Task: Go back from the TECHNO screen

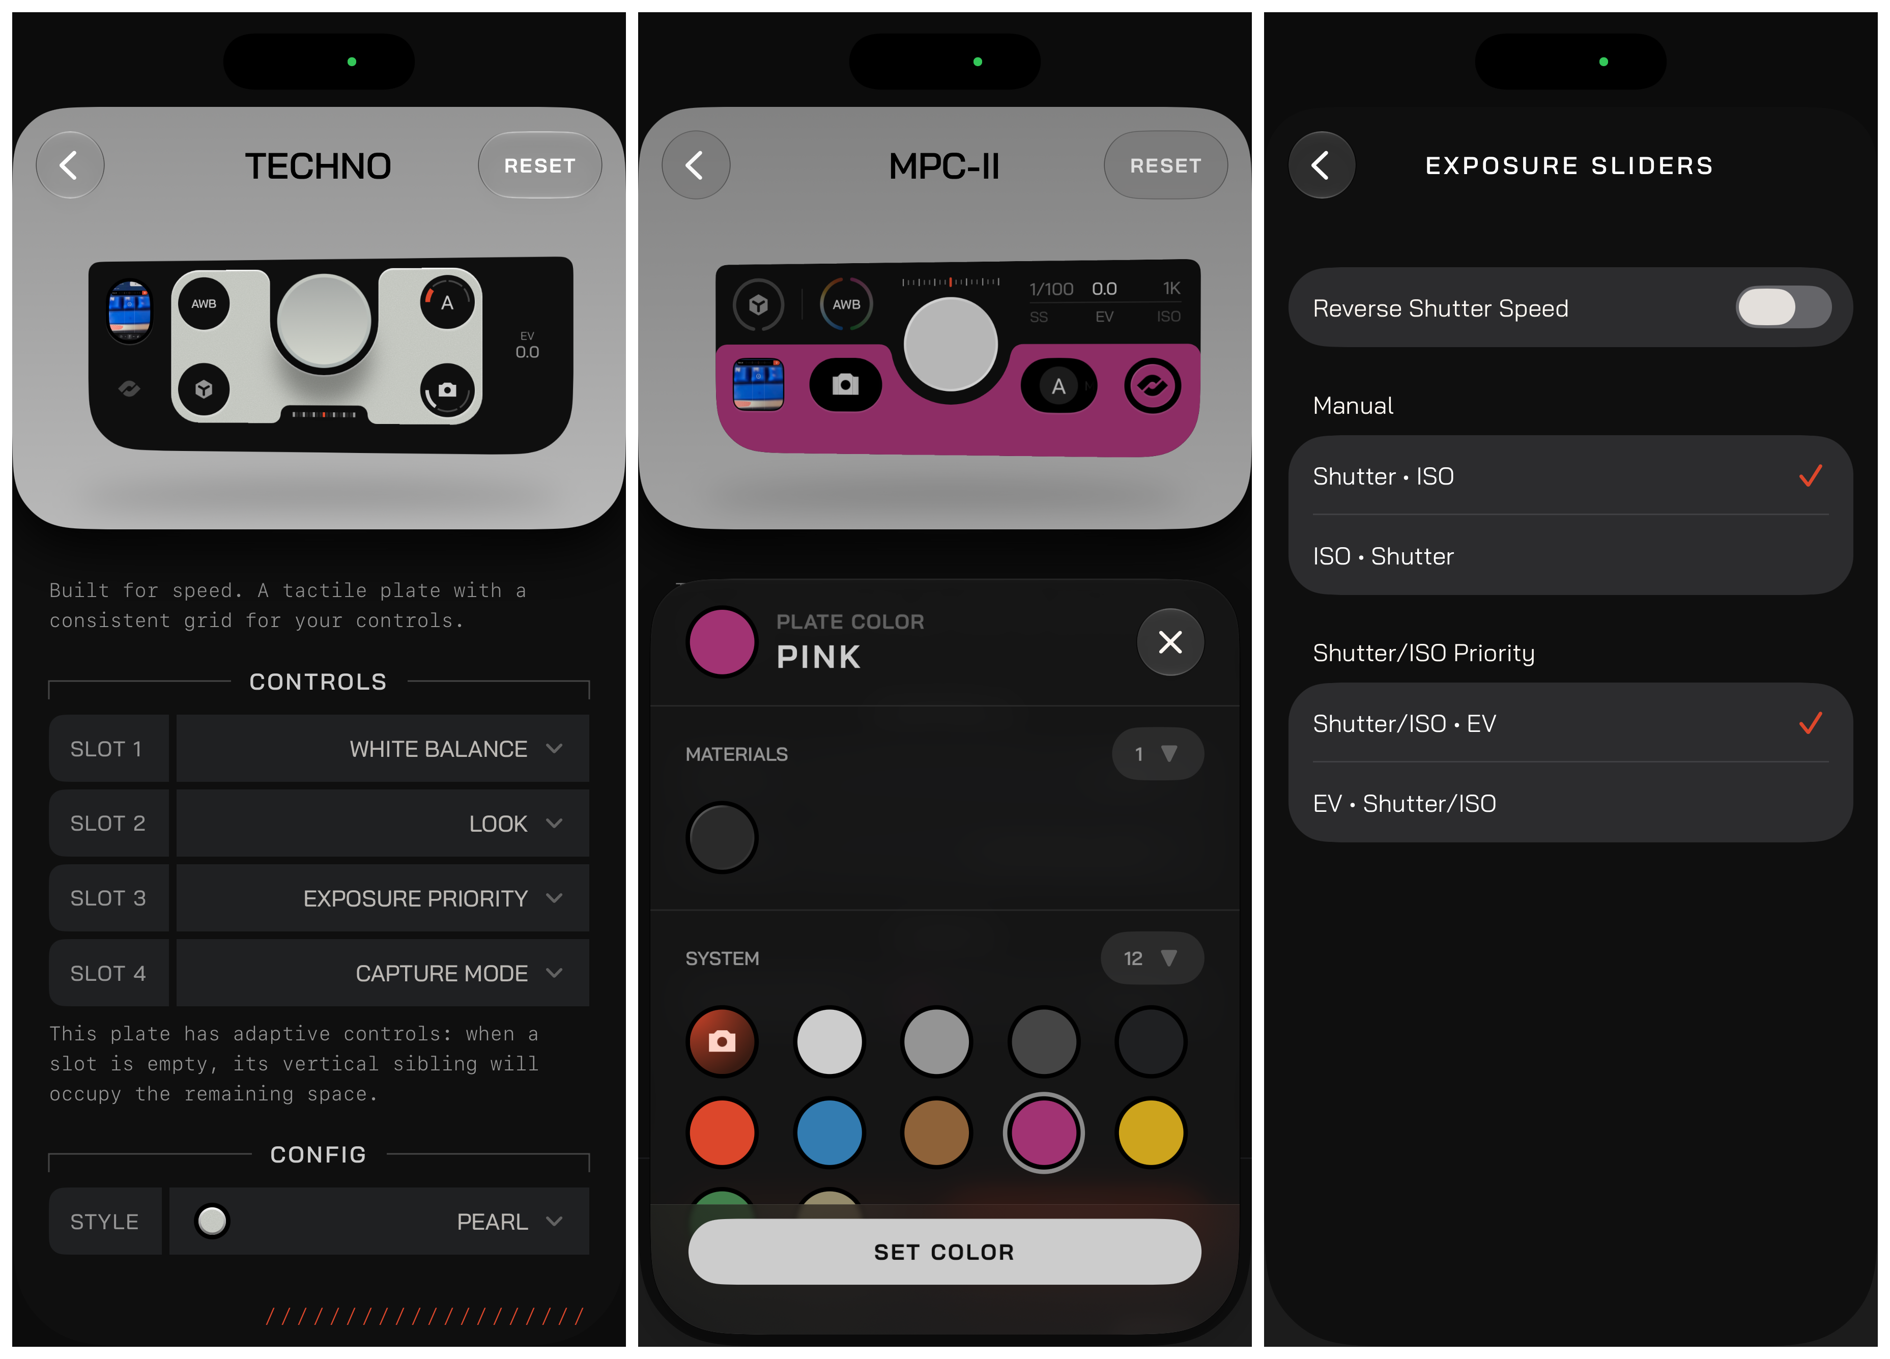Action: point(70,165)
